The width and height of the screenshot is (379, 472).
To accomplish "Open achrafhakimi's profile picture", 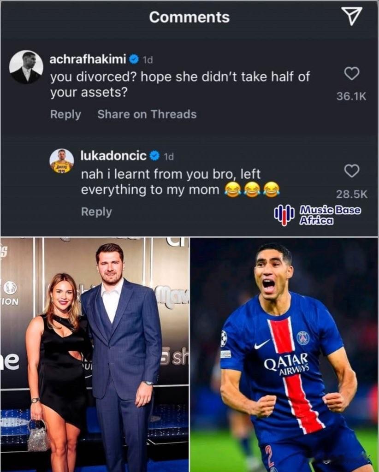I will (x=26, y=67).
